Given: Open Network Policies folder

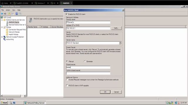Looking at the screenshot, I should (x=14, y=32).
